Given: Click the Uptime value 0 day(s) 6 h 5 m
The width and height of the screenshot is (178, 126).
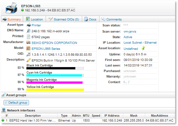Looking at the screenshot, I should pyautogui.click(x=135, y=54).
